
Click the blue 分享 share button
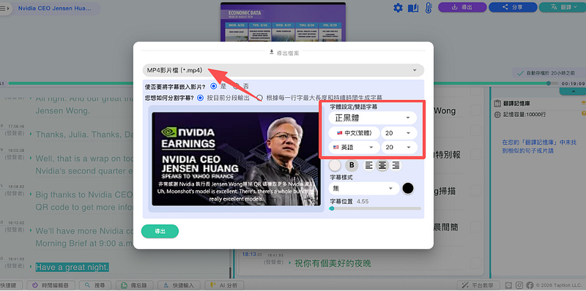[x=513, y=7]
